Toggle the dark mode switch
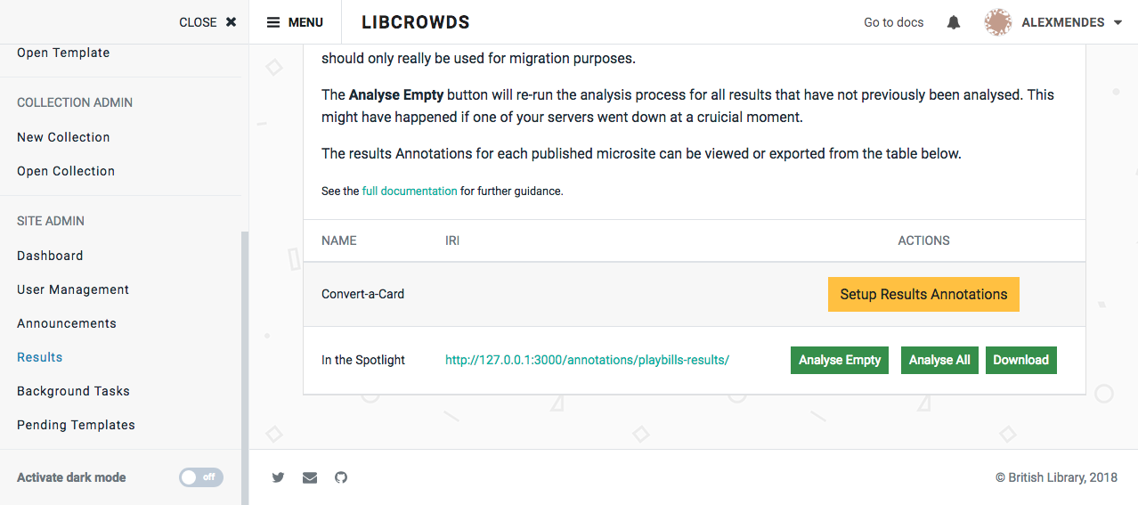The image size is (1138, 505). [201, 477]
